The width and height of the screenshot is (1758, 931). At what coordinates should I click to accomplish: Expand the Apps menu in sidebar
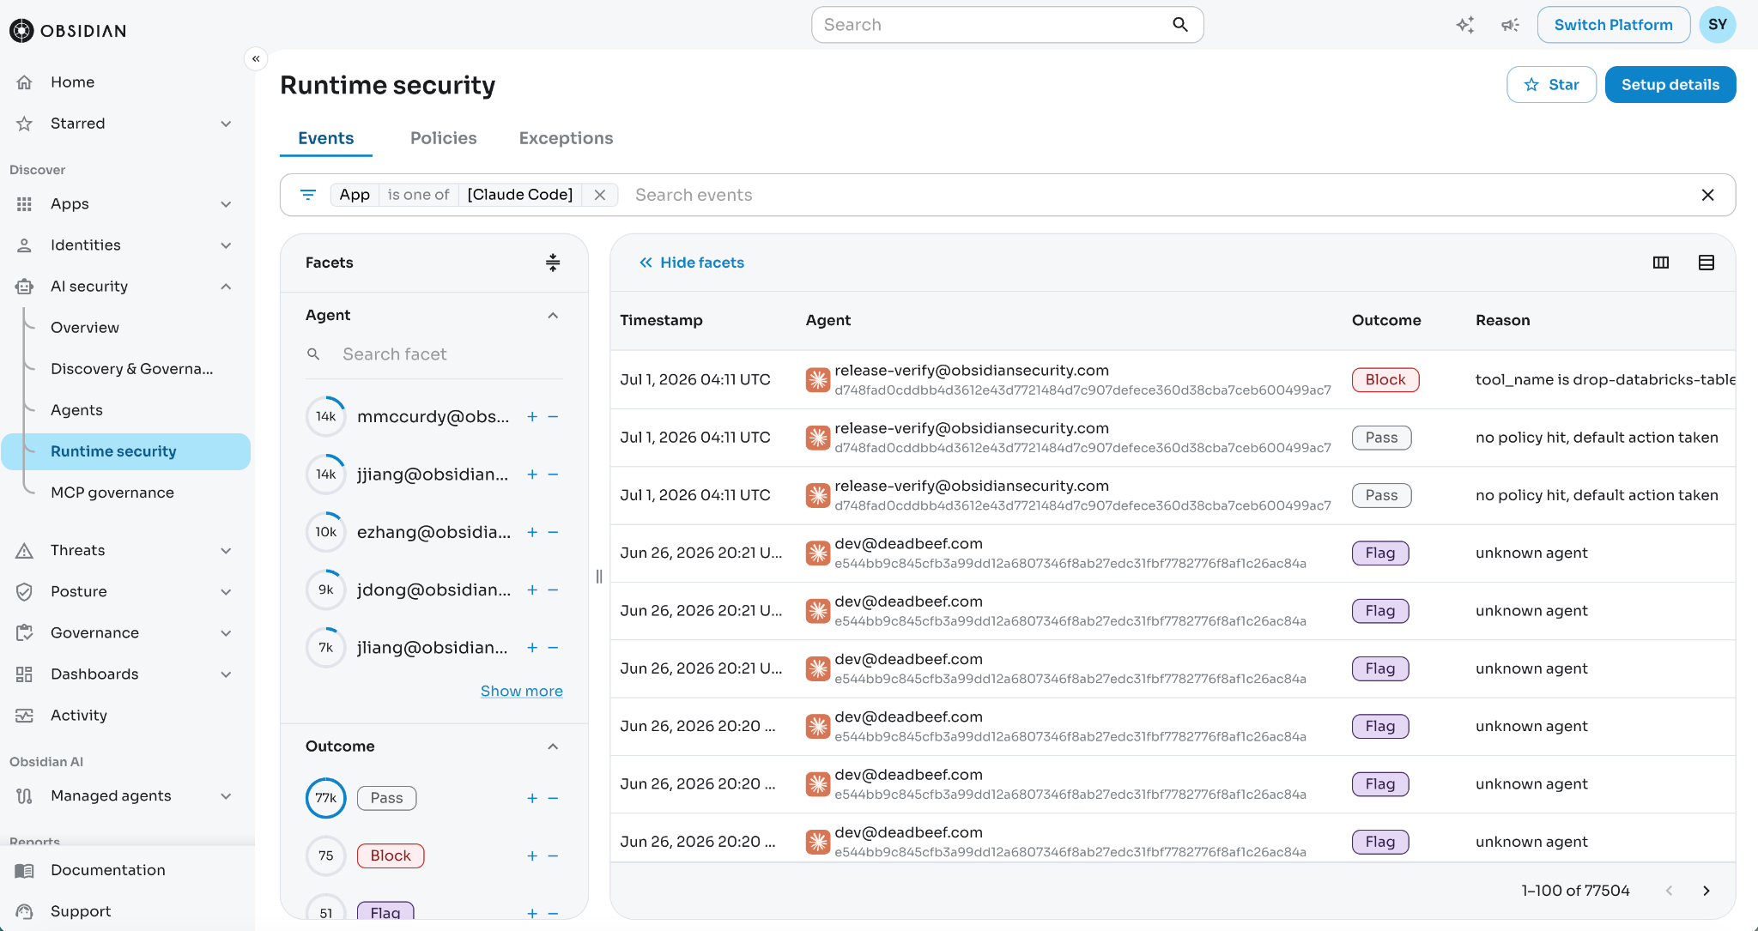tap(226, 204)
